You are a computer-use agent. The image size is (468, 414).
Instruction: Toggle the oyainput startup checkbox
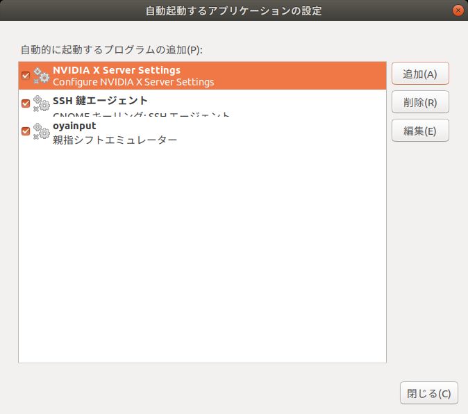pos(26,131)
